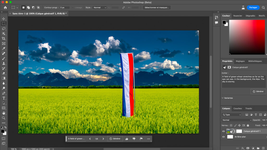Image resolution: width=267 pixels, height=150 pixels.
Task: Click Sélectionner et masquer button
Action: tap(157, 8)
